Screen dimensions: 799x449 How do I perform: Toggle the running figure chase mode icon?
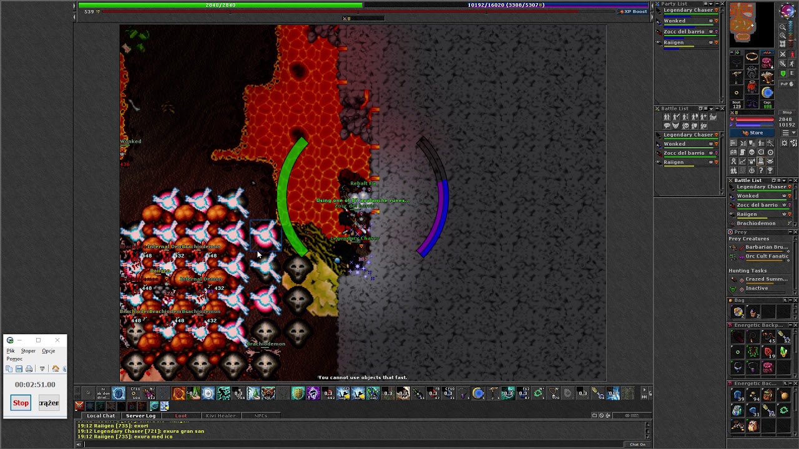tap(792, 63)
